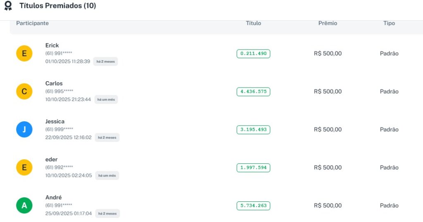This screenshot has width=423, height=222.
Task: Select title number 1.997.594 badge
Action: (x=253, y=168)
